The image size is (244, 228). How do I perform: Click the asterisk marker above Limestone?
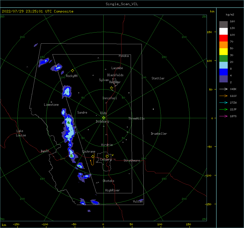(51, 102)
